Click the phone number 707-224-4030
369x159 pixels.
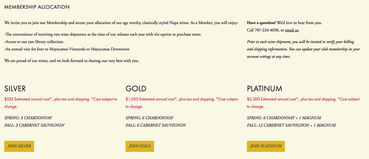click(267, 30)
